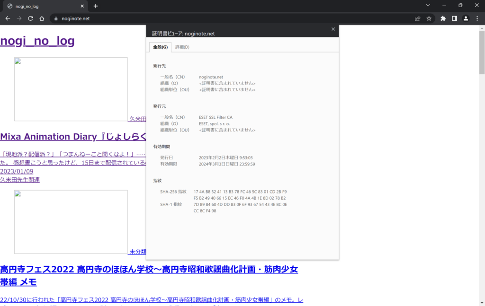The height and width of the screenshot is (306, 485).
Task: Open the Extensions puzzle piece menu
Action: tap(443, 18)
